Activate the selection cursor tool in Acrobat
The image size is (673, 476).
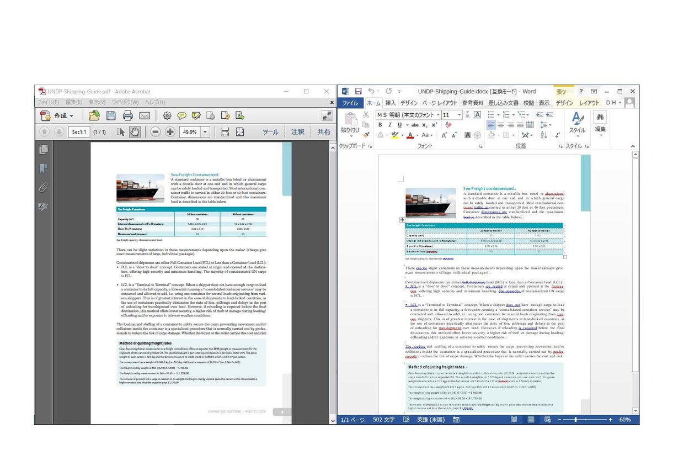click(121, 132)
